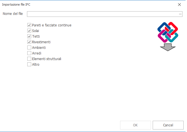This screenshot has width=187, height=132.
Task: Open file browser with the ellipsis button
Action: click(180, 14)
